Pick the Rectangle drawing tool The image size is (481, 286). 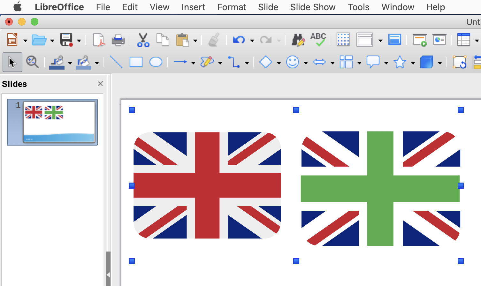[136, 62]
